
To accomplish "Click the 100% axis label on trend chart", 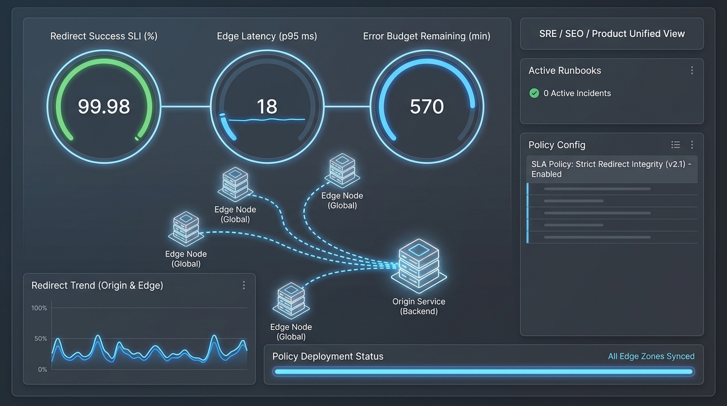I will [x=39, y=308].
